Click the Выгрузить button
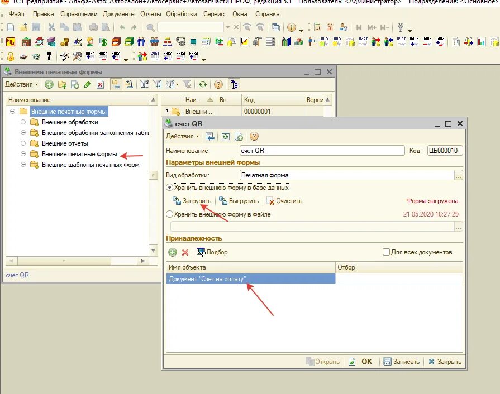Image resolution: width=500 pixels, height=394 pixels. tap(239, 201)
